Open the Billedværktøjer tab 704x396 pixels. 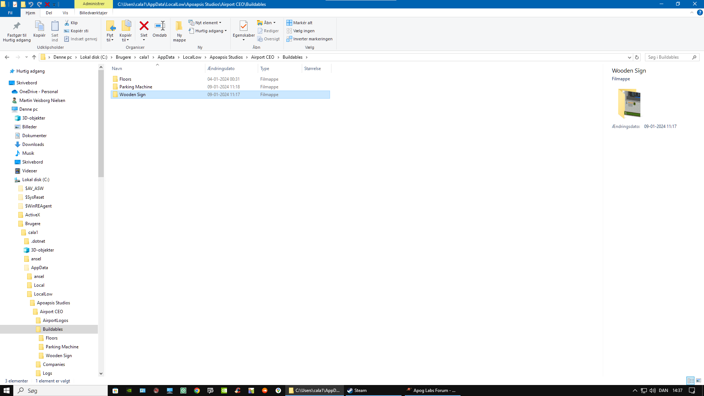click(93, 13)
